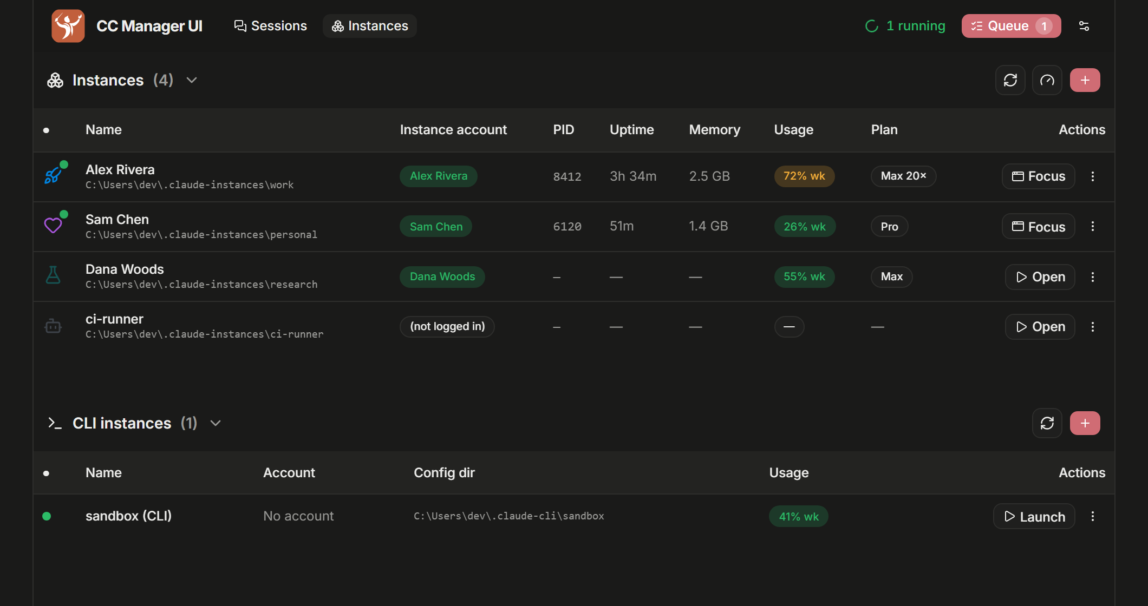Image resolution: width=1148 pixels, height=606 pixels.
Task: Click the (not logged in) badge for ci-runner
Action: pos(447,326)
